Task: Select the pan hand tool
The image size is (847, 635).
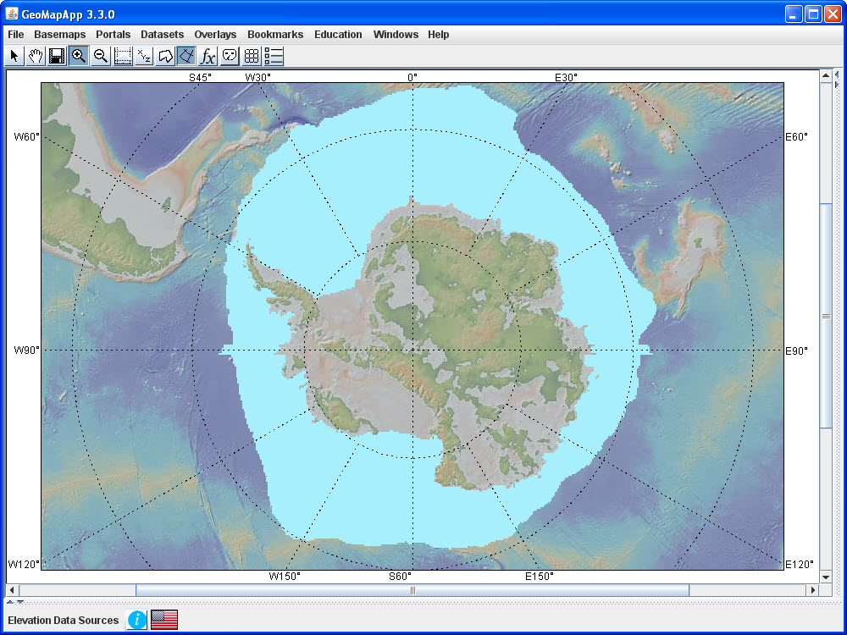Action: point(36,55)
